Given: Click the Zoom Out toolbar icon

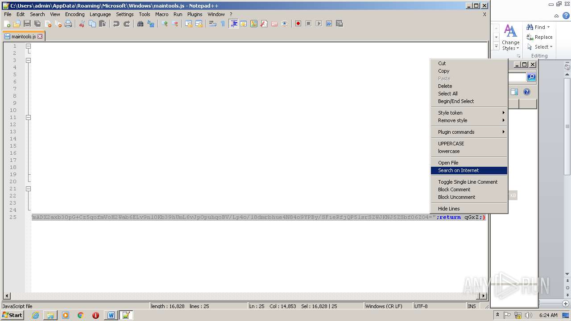Looking at the screenshot, I should (x=175, y=24).
